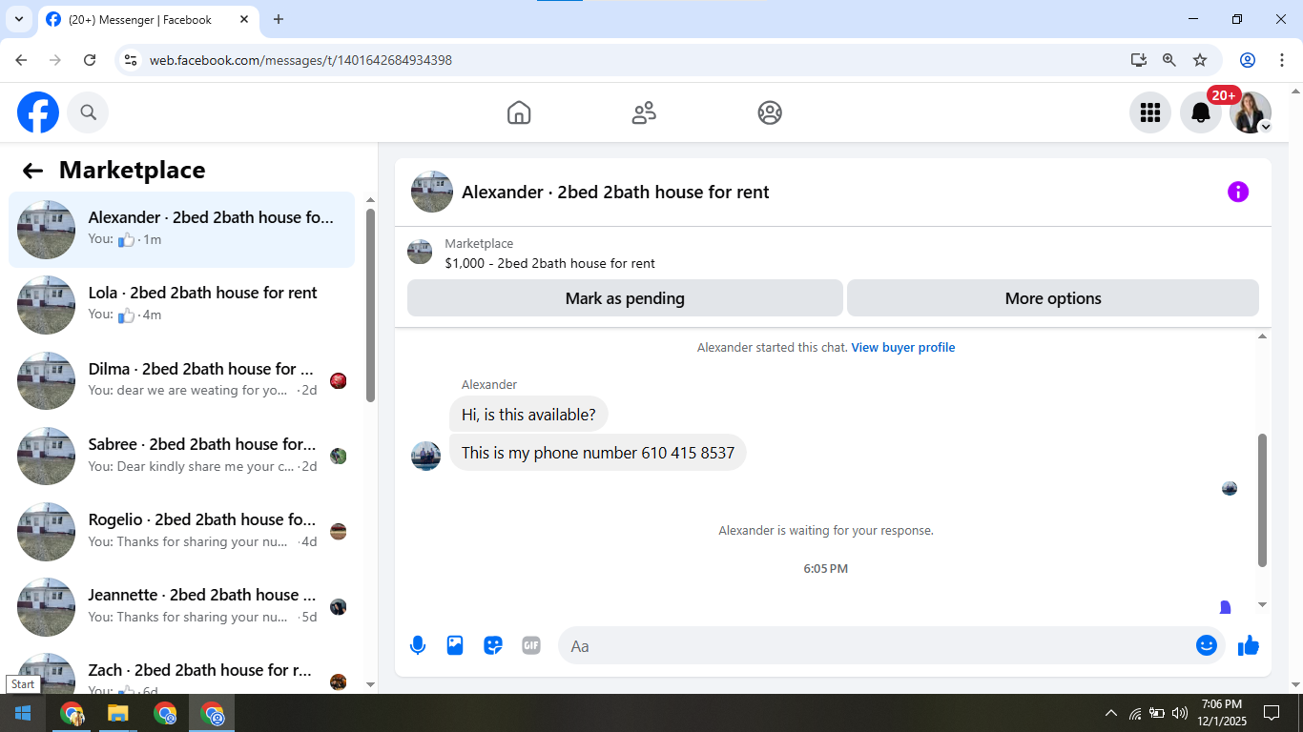The width and height of the screenshot is (1303, 732).
Task: Open the Chrome profile icon
Action: (1248, 60)
